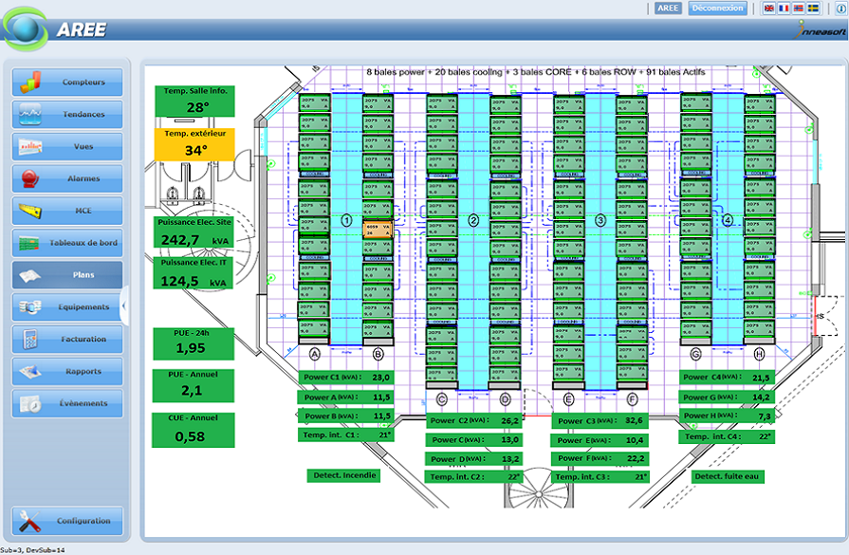Go to the Vues section
This screenshot has height=555, width=849.
pyautogui.click(x=67, y=146)
